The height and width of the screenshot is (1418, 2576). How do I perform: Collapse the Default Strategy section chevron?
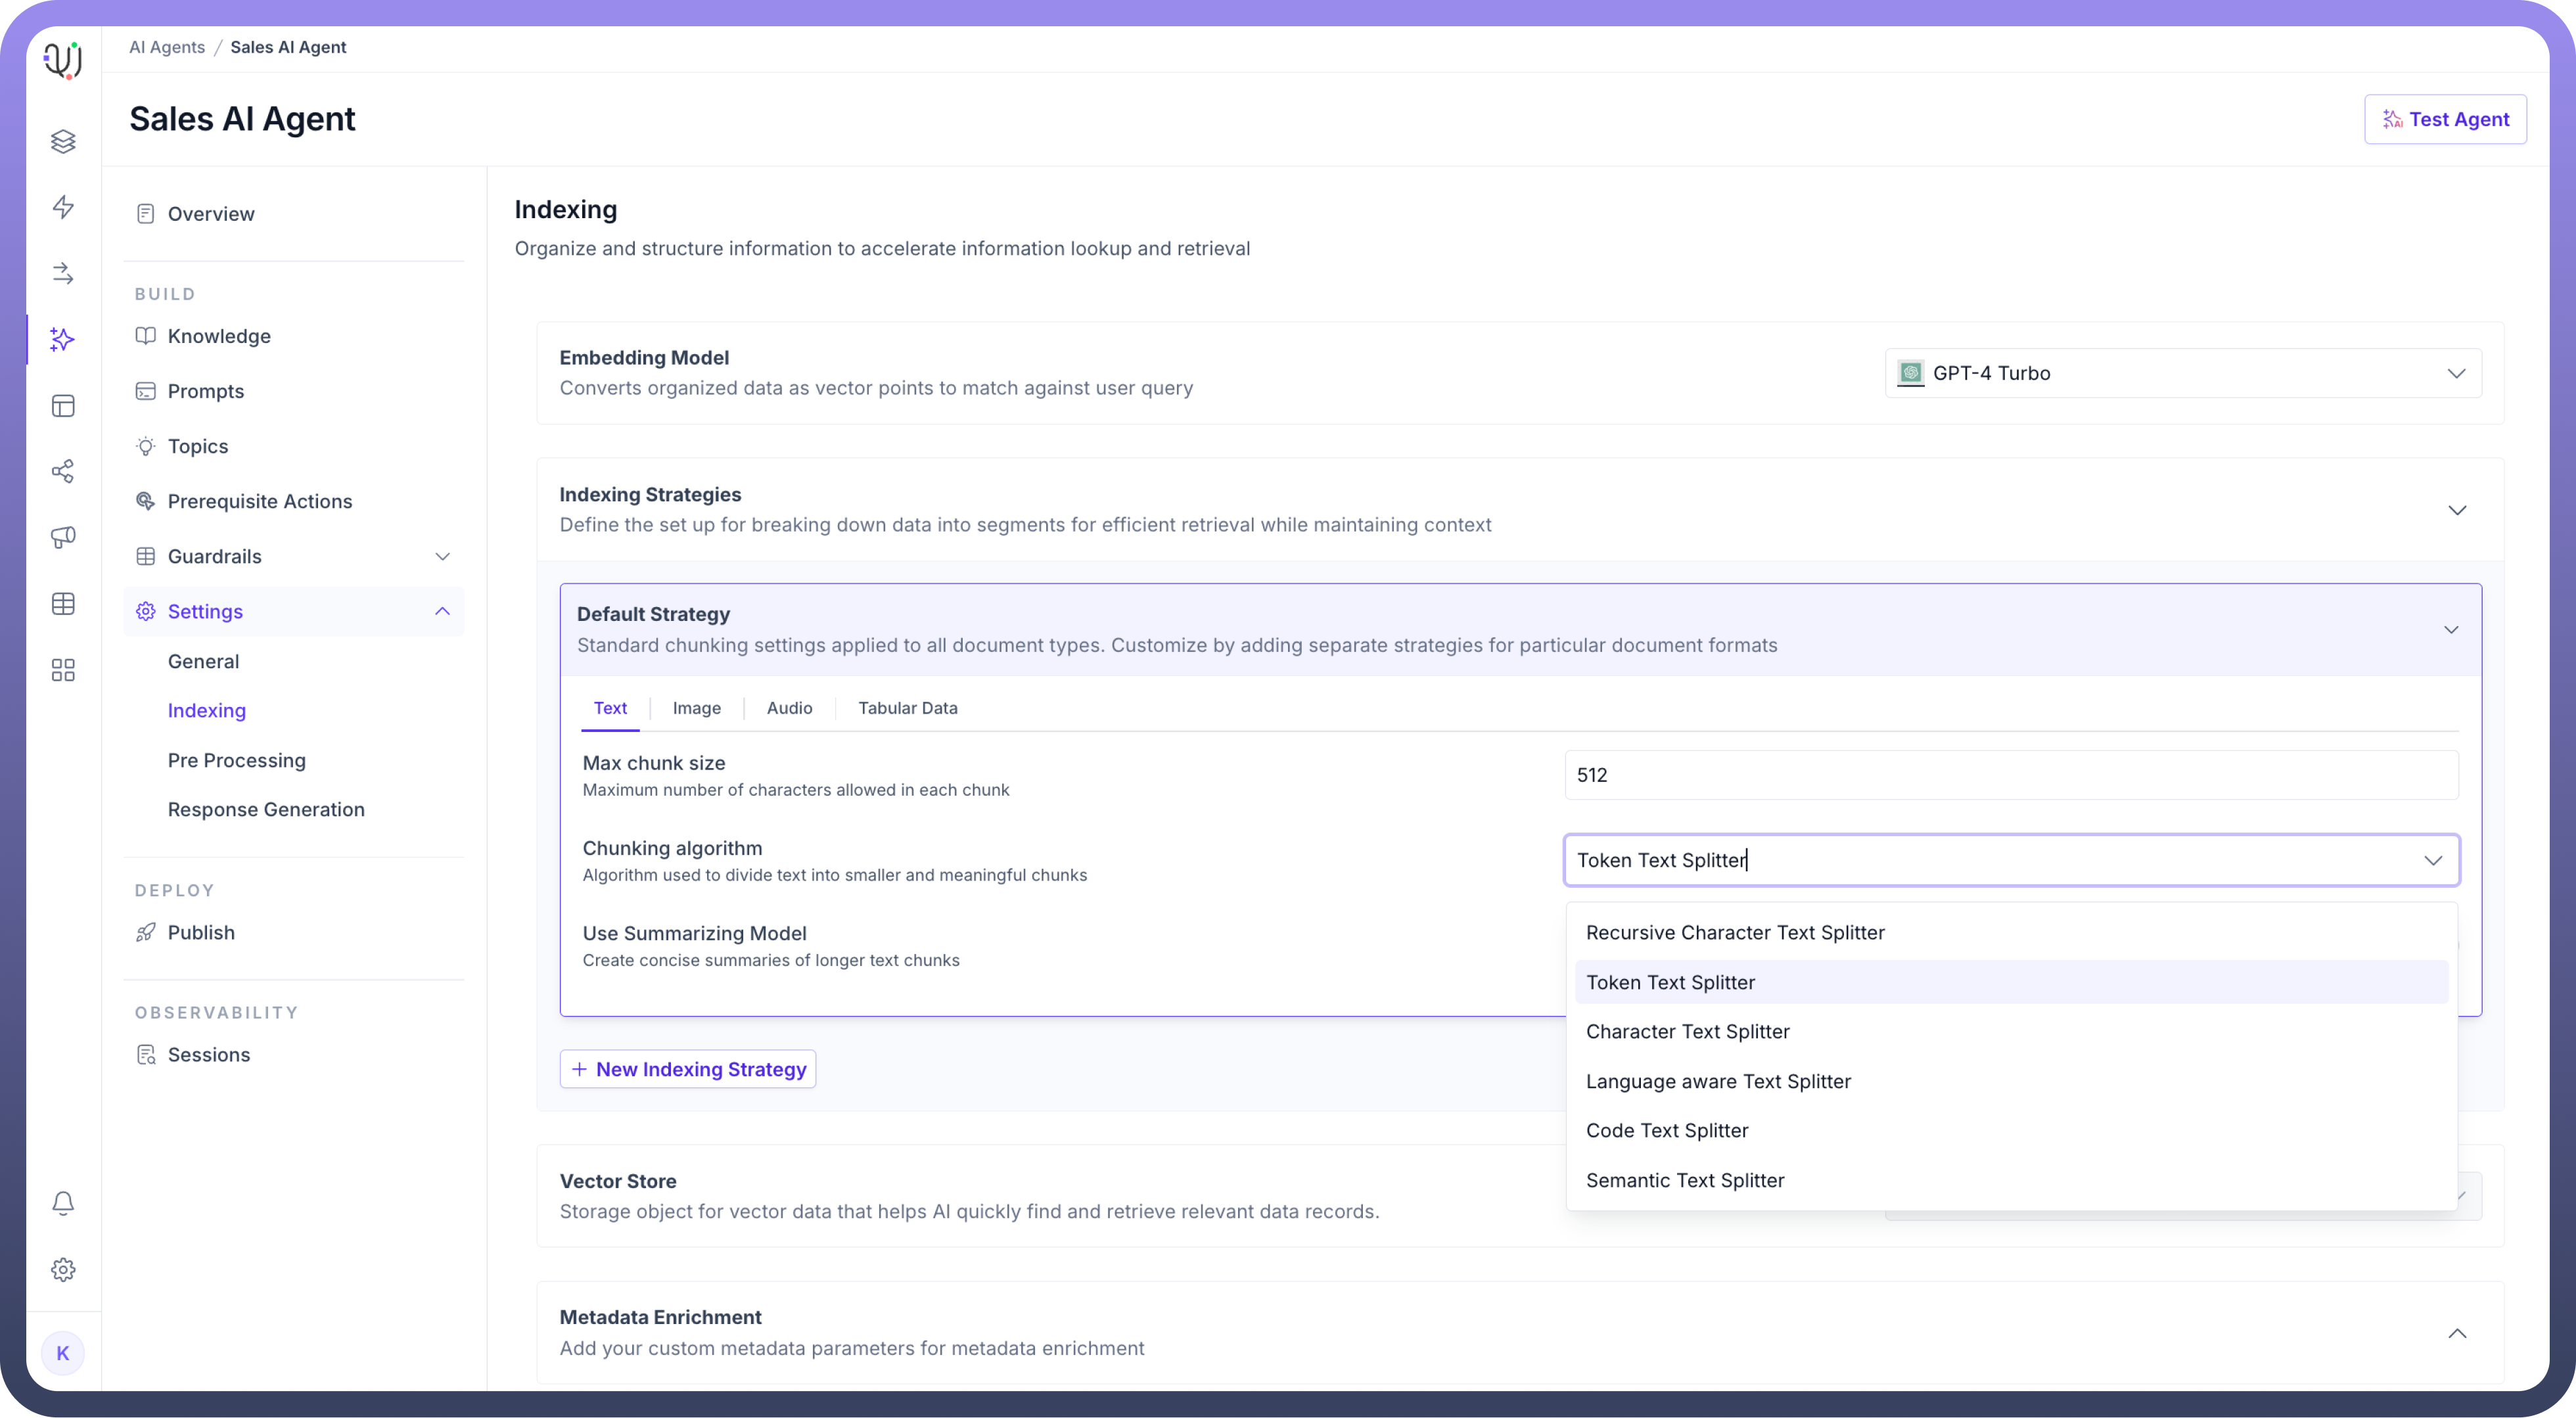pos(2451,629)
